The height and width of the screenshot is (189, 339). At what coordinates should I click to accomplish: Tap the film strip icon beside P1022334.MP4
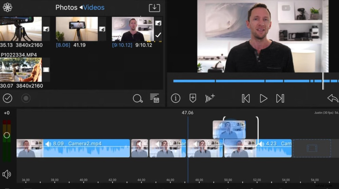[46, 69]
